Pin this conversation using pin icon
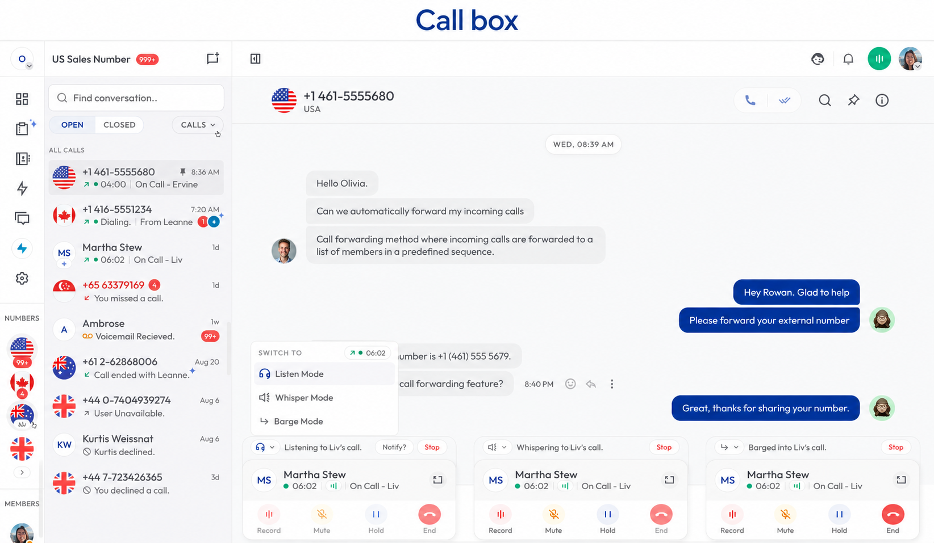 [x=853, y=100]
